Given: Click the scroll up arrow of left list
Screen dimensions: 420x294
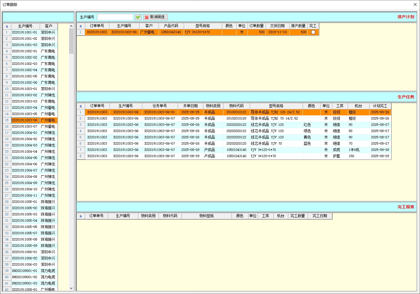Looking at the screenshot, I should pos(71,26).
